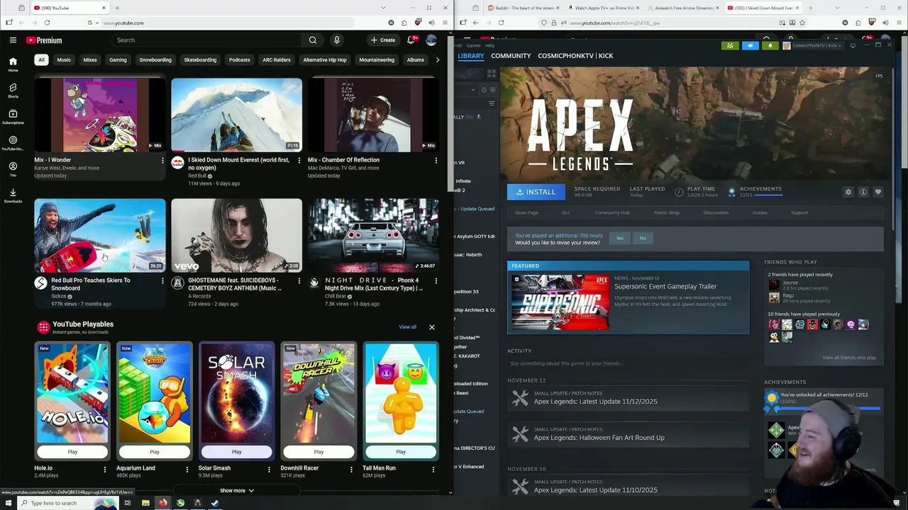Answer Yes to revise your review
Viewport: 908px width, 510px height.
(x=620, y=239)
